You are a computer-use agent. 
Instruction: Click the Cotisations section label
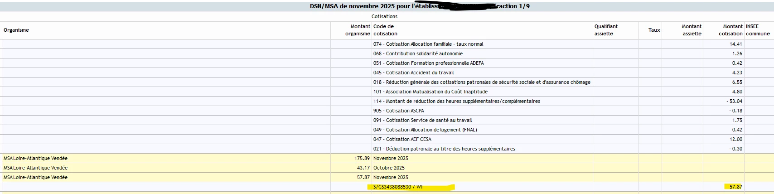click(x=384, y=16)
